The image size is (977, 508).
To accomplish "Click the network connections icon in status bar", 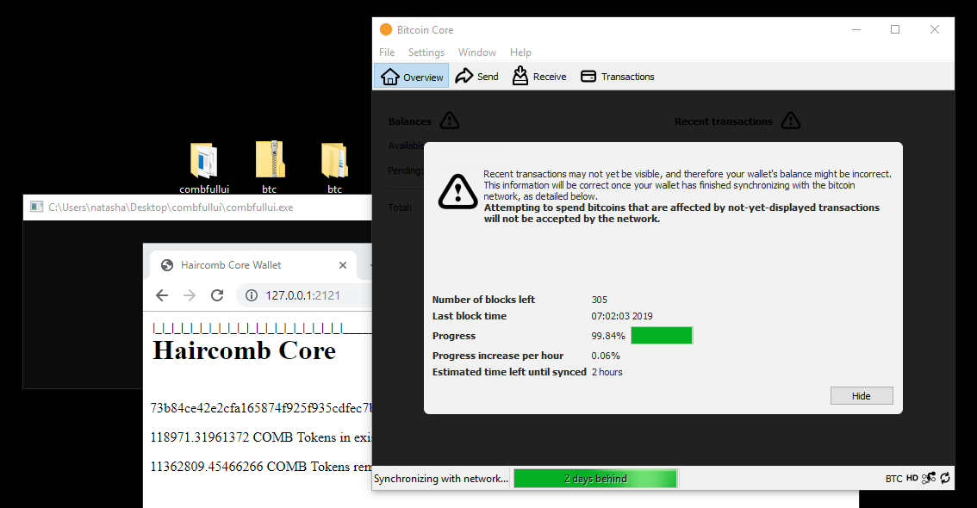I will tap(929, 478).
